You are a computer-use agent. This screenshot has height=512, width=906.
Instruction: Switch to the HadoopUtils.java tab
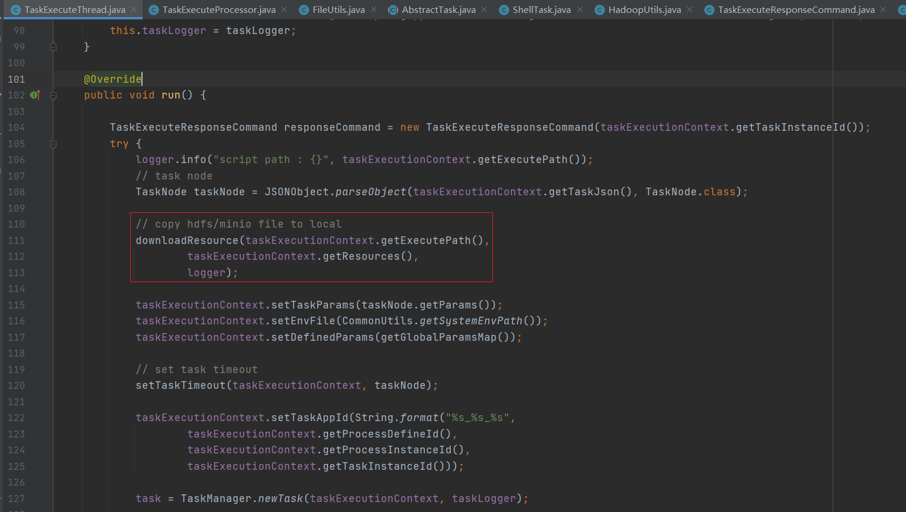645,10
